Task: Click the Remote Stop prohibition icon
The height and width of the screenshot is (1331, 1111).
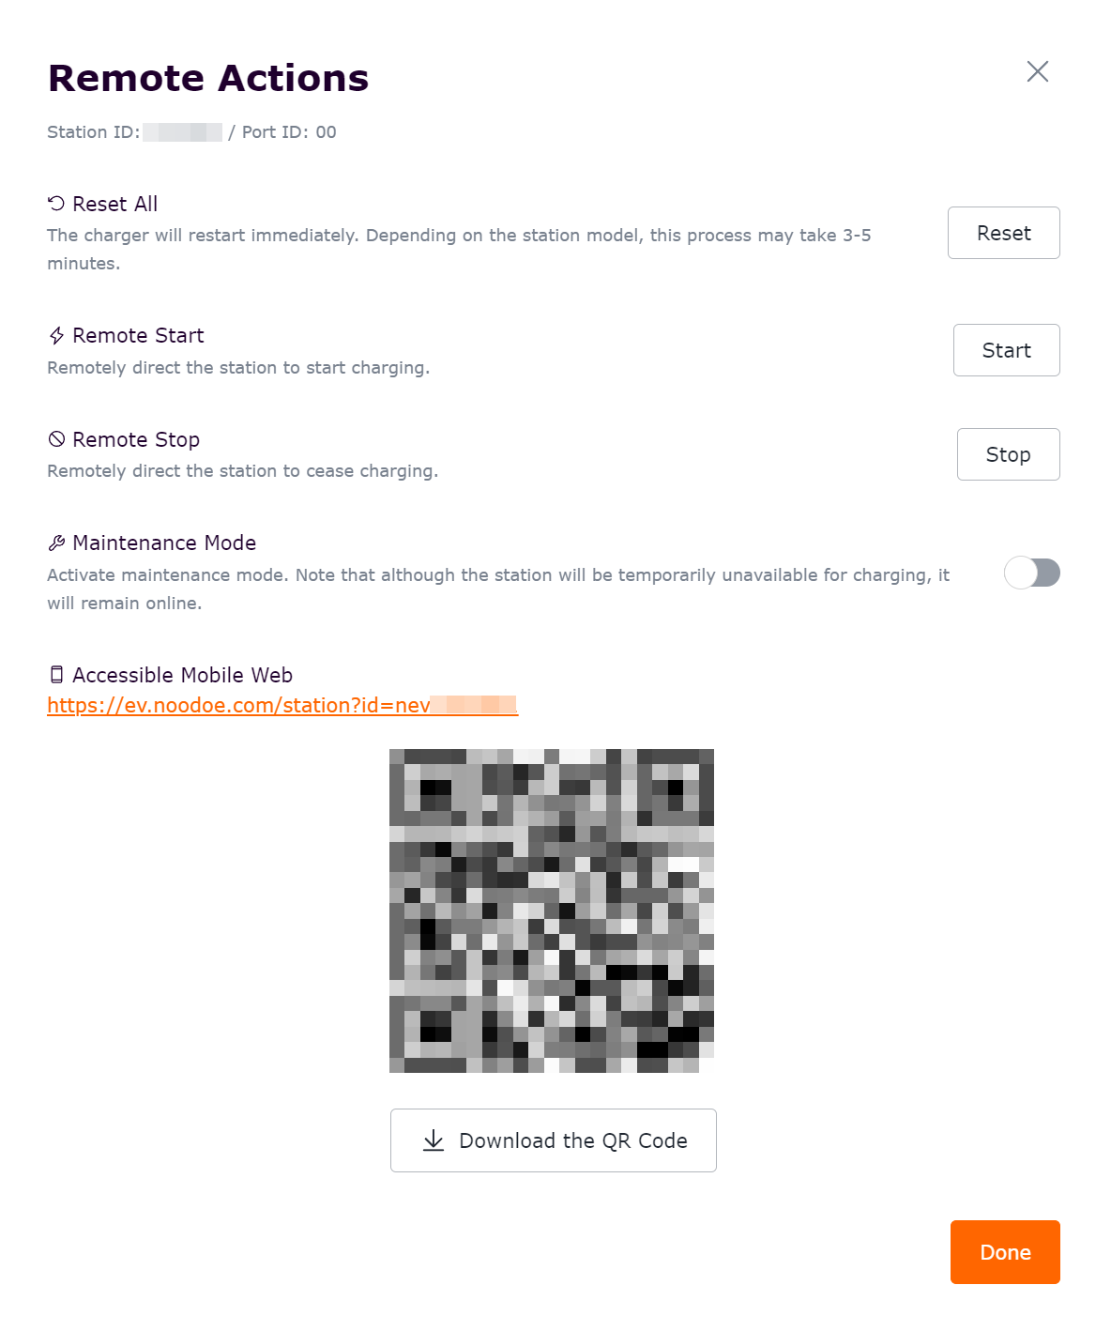Action: pos(56,439)
